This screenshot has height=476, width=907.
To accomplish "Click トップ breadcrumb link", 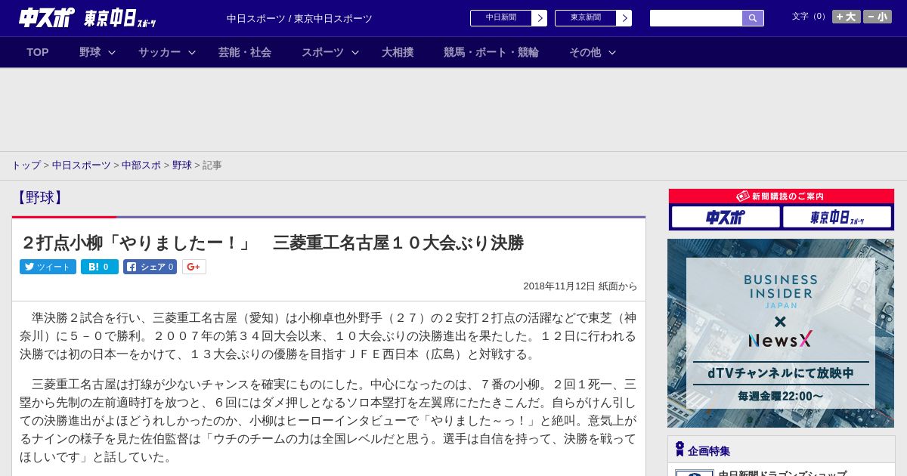I will click(x=26, y=165).
